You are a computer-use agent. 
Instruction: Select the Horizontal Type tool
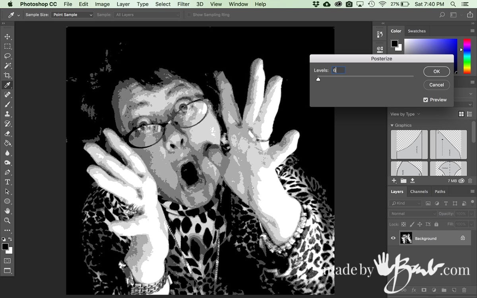point(7,182)
